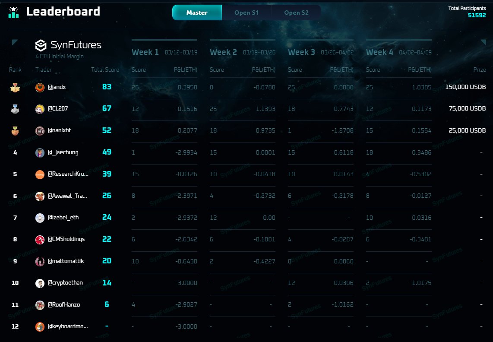Open @izebel_eth trader profile link
This screenshot has height=342, width=493.
click(63, 217)
